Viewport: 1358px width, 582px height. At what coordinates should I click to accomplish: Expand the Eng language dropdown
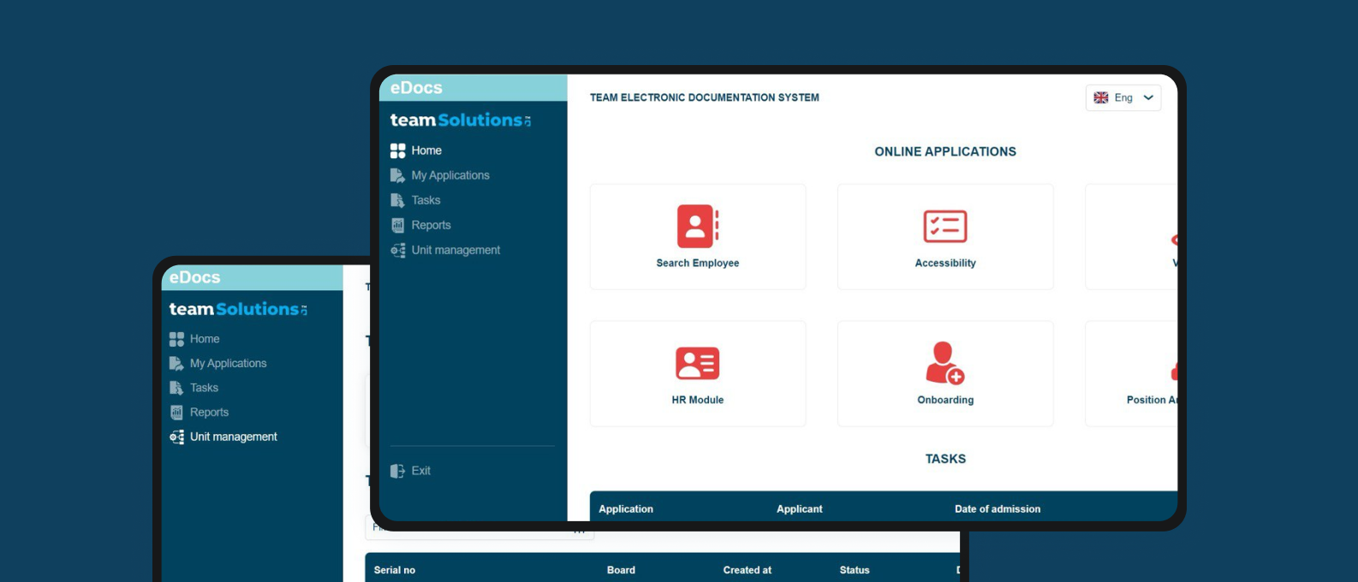[x=1123, y=98]
